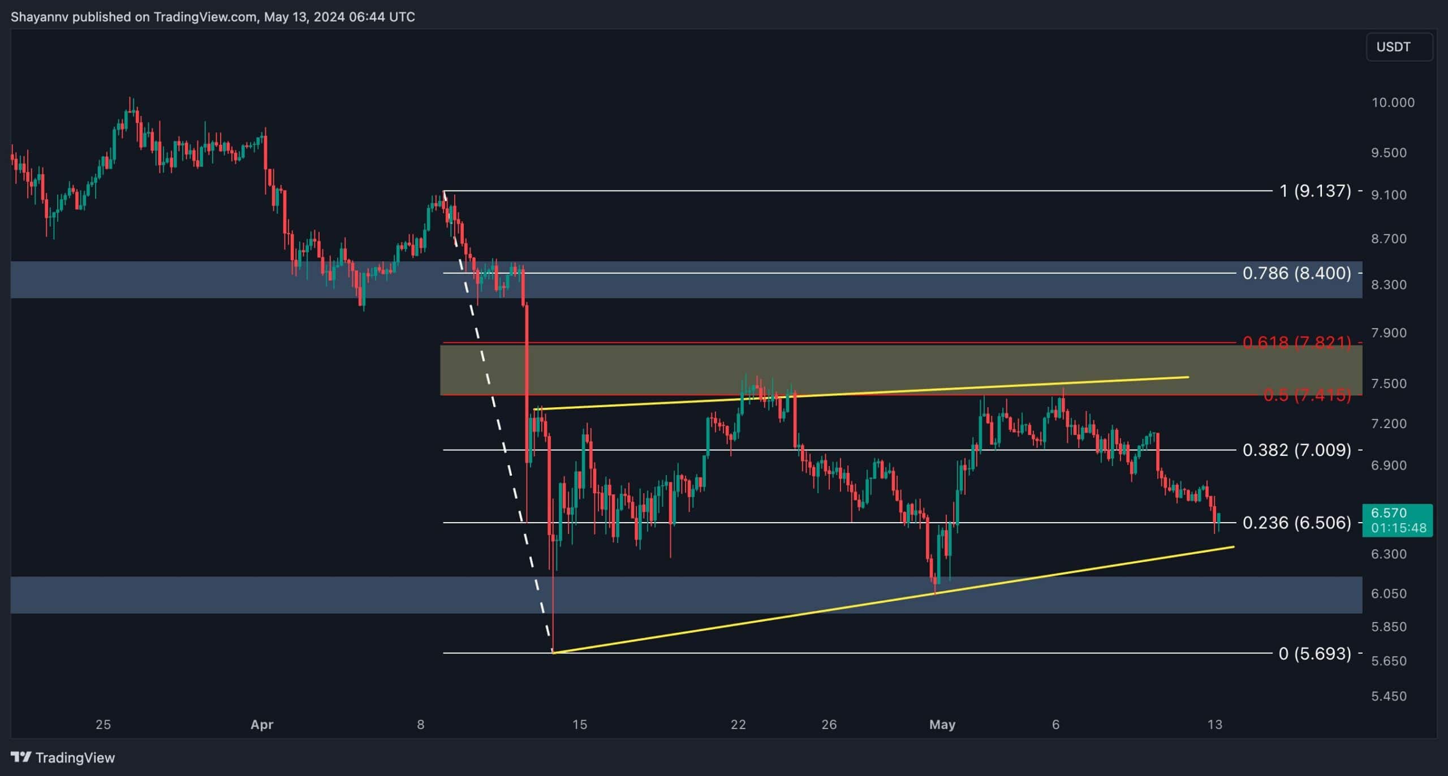Click the date label 26 on time axis
The width and height of the screenshot is (1448, 776).
829,725
